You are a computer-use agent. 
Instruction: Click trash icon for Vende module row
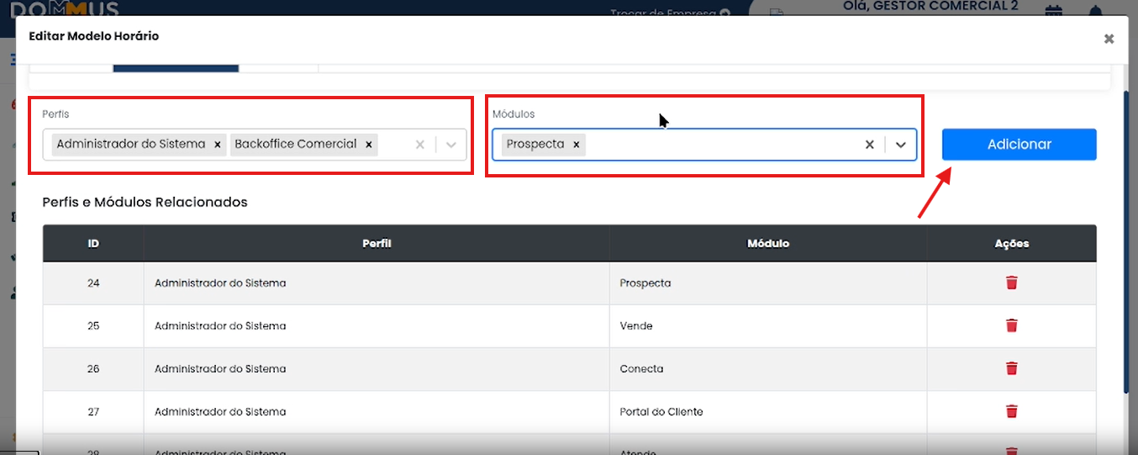(1011, 325)
